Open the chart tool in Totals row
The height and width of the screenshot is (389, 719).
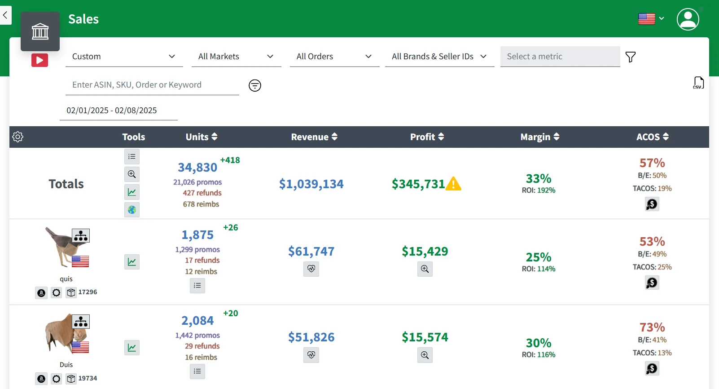click(132, 192)
